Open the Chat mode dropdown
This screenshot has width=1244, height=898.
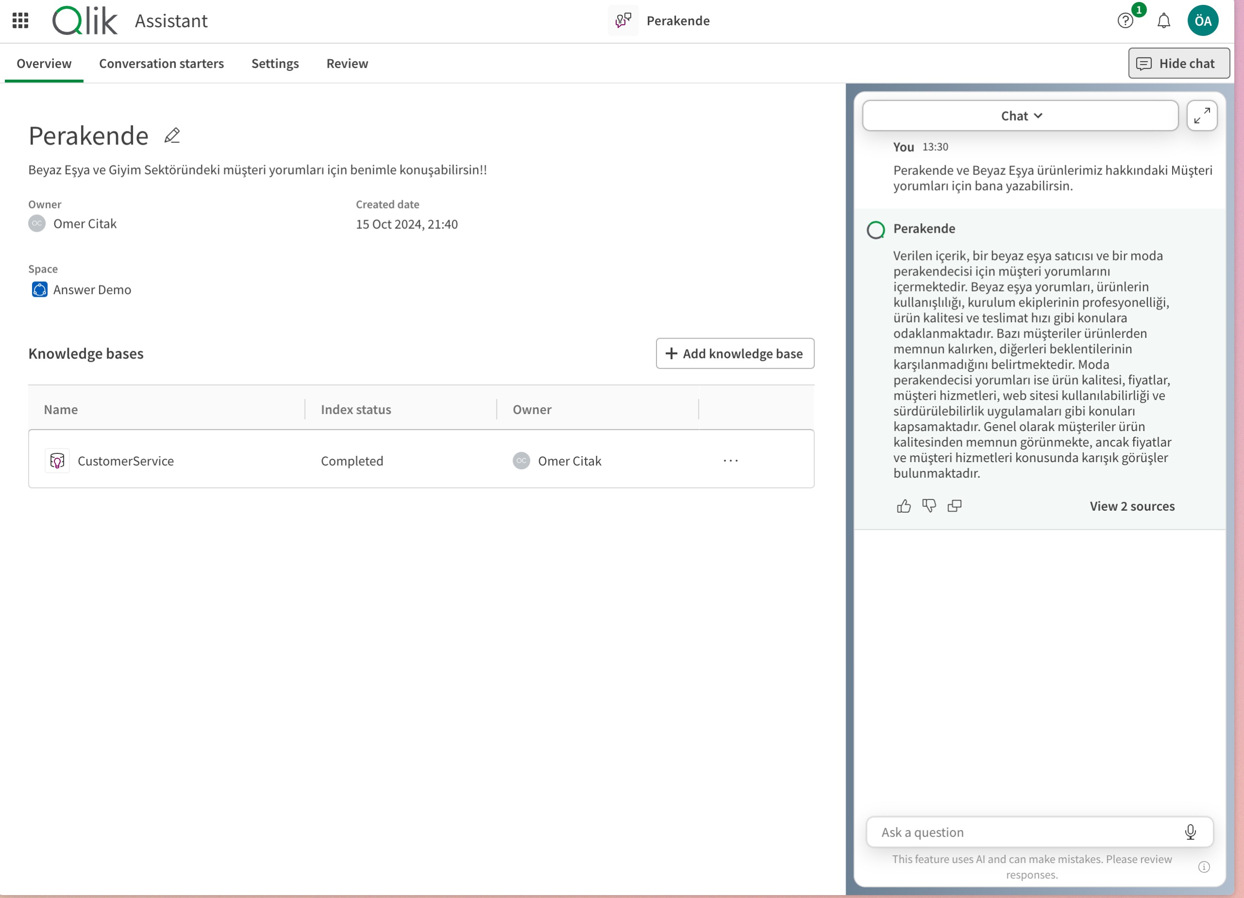click(1020, 116)
